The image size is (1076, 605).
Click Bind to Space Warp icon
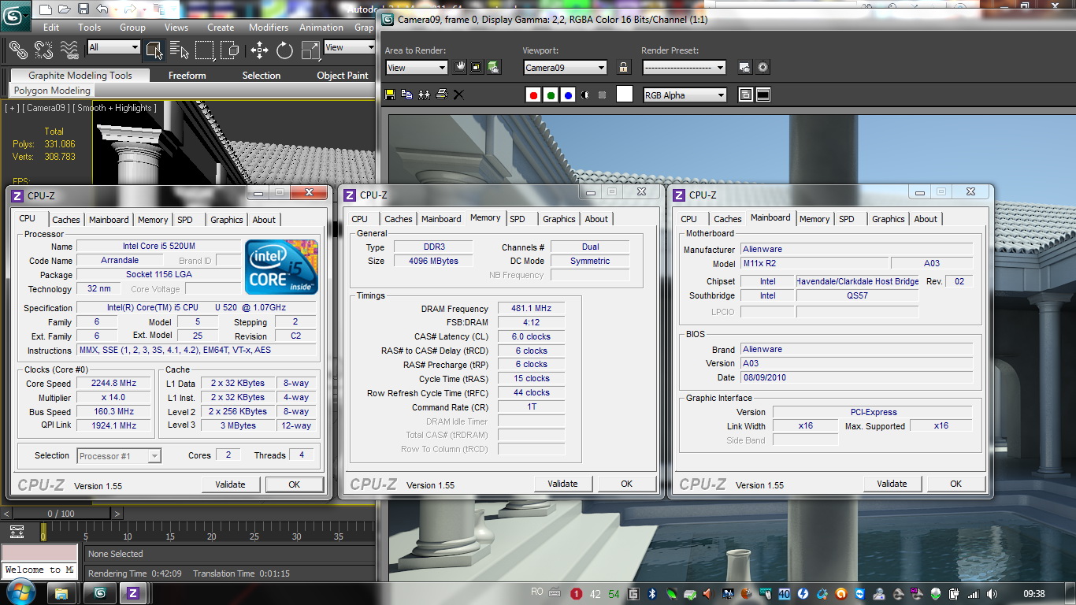click(x=70, y=50)
